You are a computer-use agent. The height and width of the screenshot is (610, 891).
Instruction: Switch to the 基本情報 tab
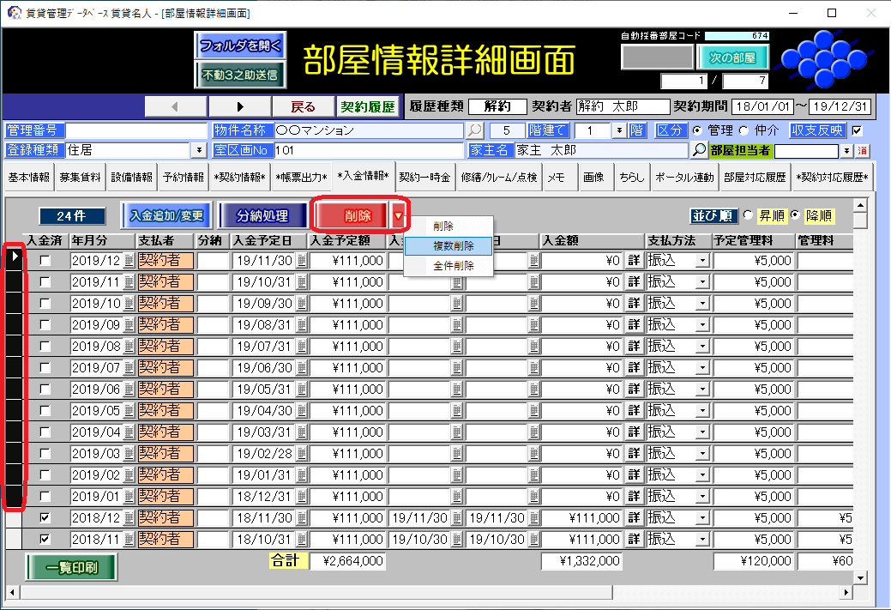point(29,178)
